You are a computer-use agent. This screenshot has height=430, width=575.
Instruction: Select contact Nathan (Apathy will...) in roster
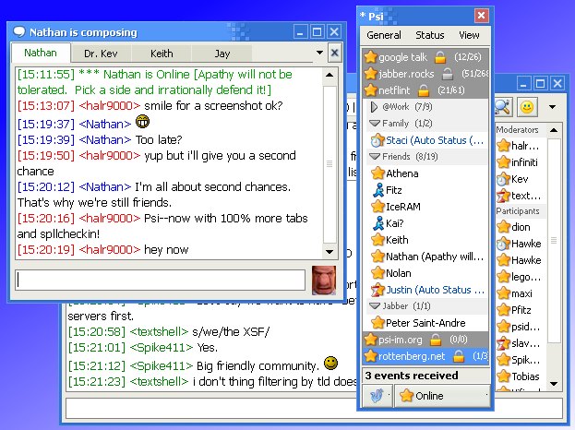tap(427, 257)
